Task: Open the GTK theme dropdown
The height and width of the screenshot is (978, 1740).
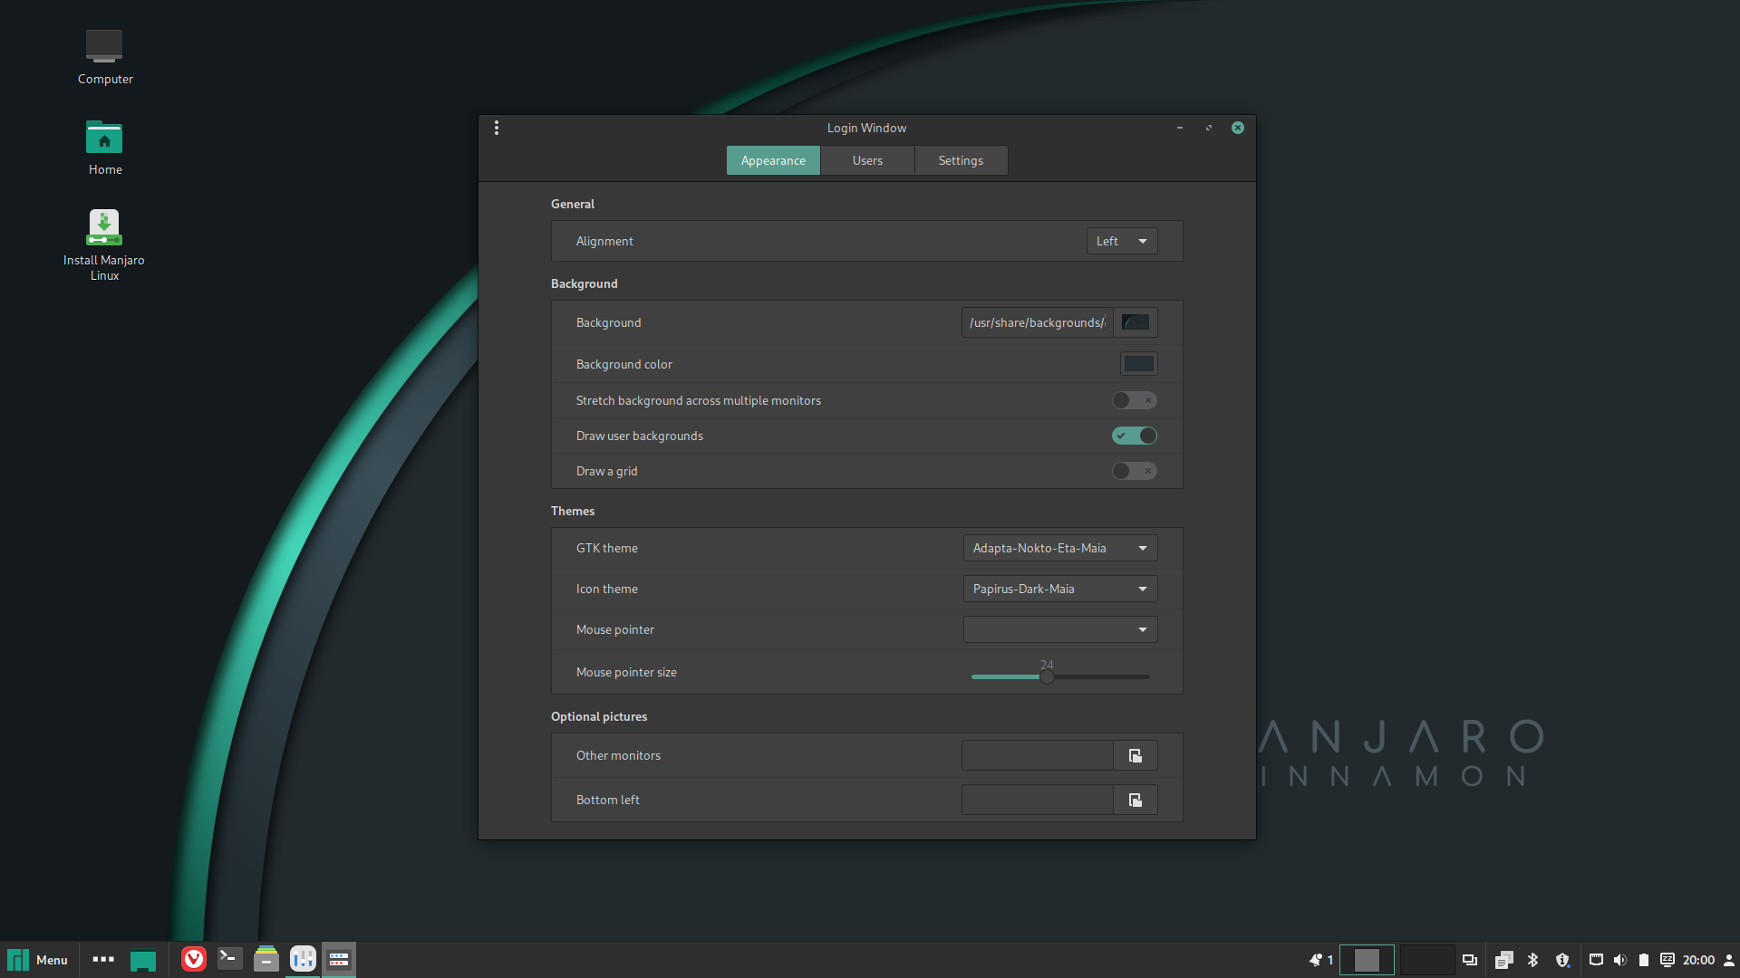Action: pyautogui.click(x=1059, y=548)
